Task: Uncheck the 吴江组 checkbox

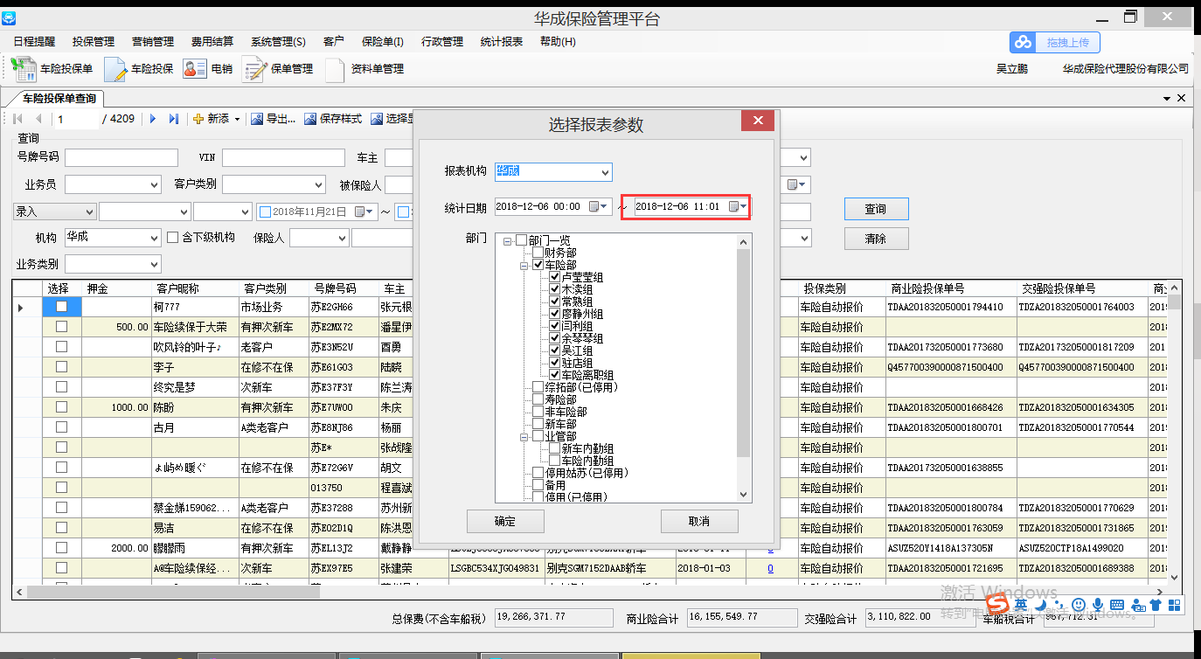Action: tap(554, 350)
